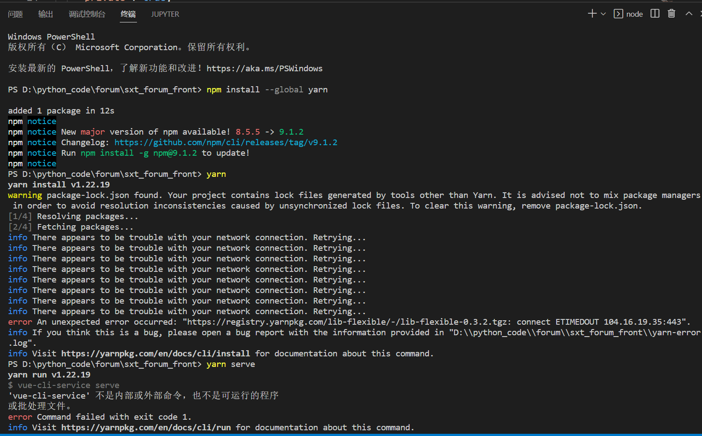Click the 'yarn install v1.22.19' line
702x436 pixels.
click(x=59, y=184)
